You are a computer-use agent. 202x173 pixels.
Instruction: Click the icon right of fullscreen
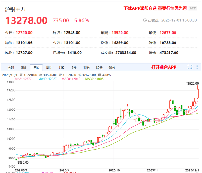(x=197, y=67)
